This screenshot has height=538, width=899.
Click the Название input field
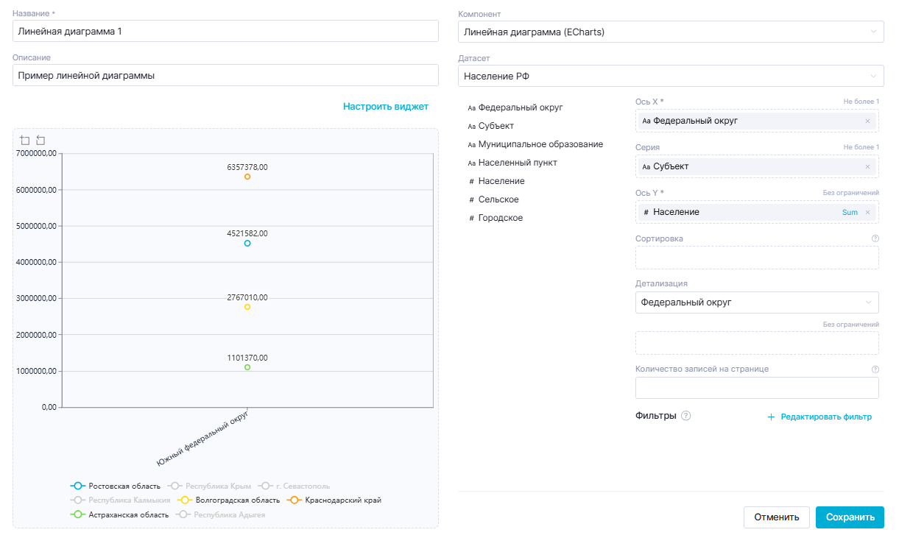[x=225, y=32]
